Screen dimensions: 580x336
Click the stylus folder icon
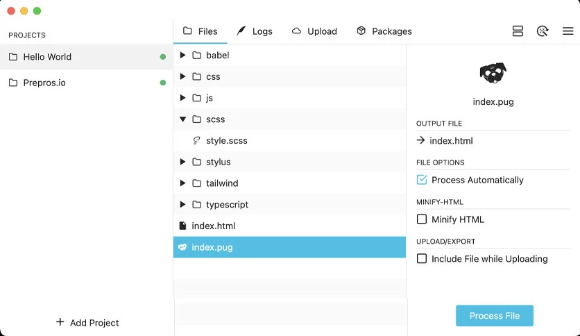(x=197, y=162)
